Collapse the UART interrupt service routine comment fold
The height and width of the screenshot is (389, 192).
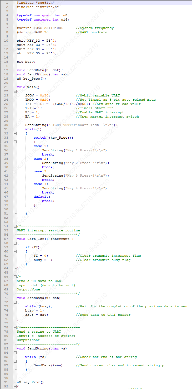click(x=15, y=226)
